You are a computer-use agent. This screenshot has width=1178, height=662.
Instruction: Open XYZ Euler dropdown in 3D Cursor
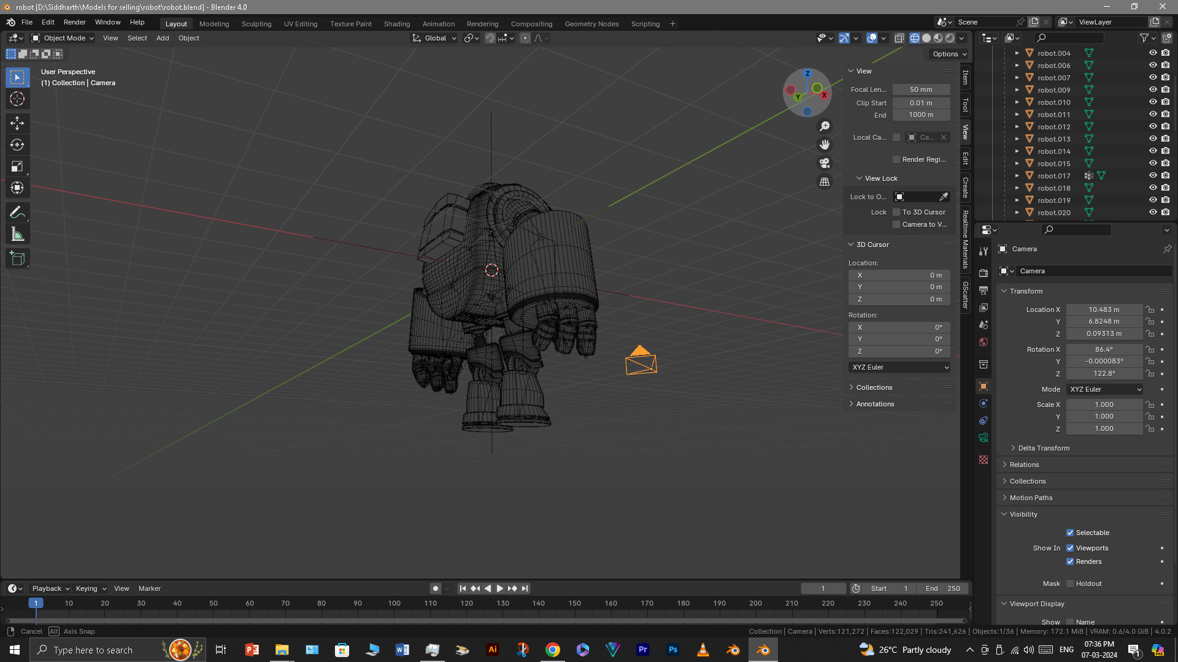click(x=899, y=367)
